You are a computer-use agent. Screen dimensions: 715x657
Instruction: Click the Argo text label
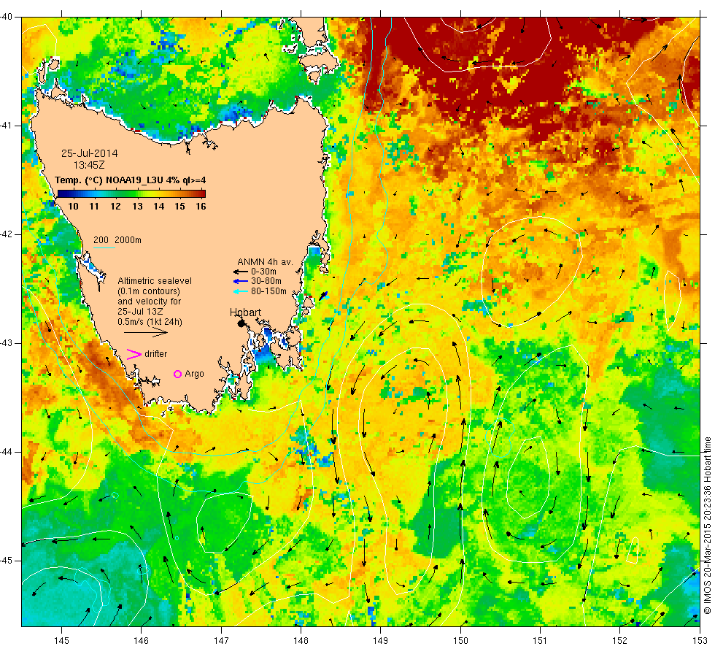[x=194, y=374]
